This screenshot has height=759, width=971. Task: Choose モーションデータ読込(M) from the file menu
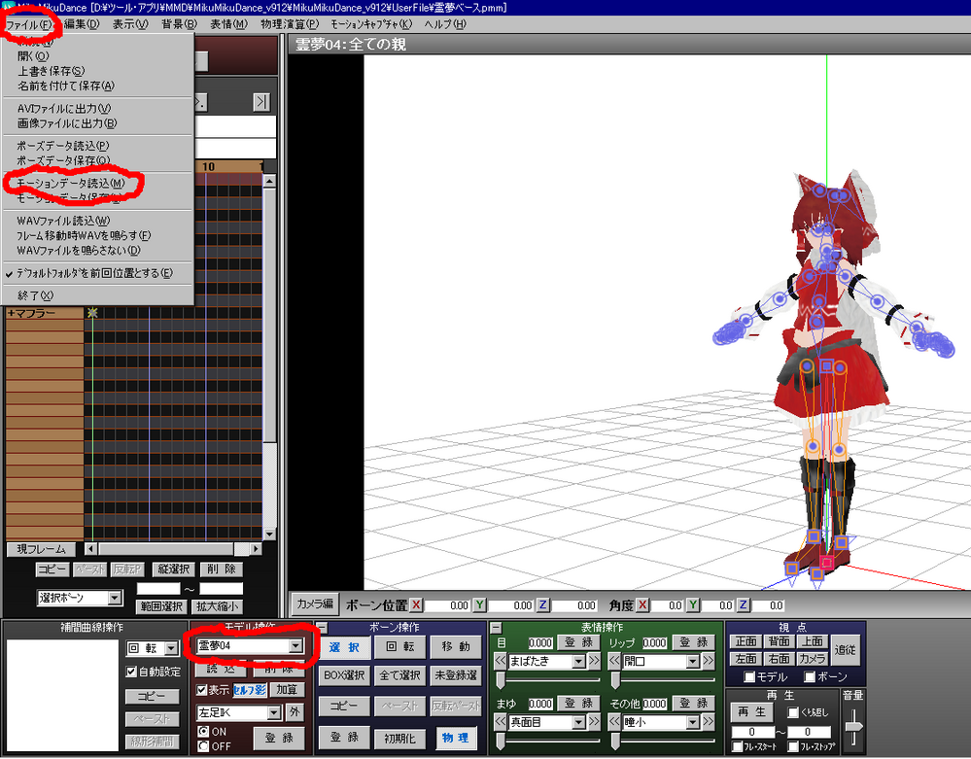[70, 184]
